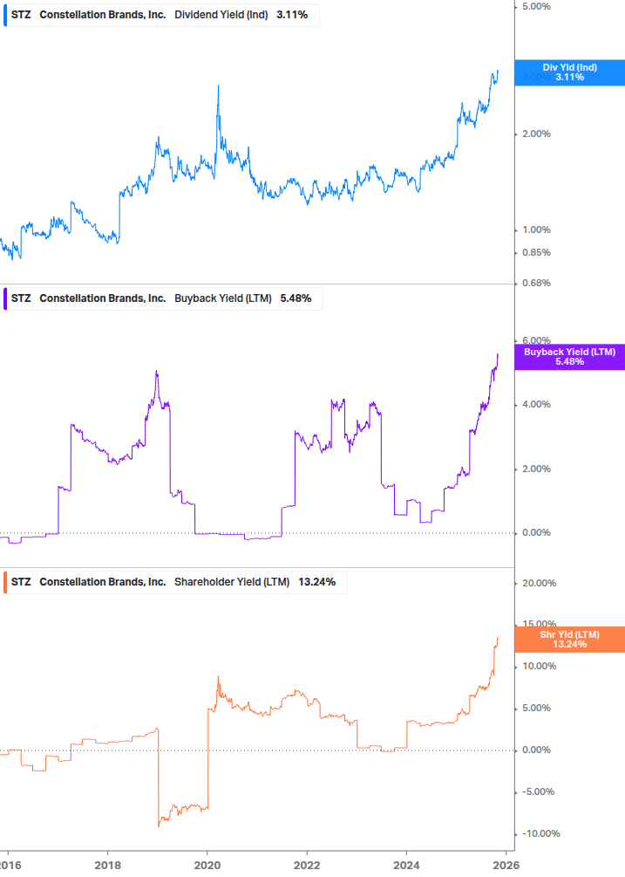Click the purple color bar of Buyback Yield legend

(5, 298)
